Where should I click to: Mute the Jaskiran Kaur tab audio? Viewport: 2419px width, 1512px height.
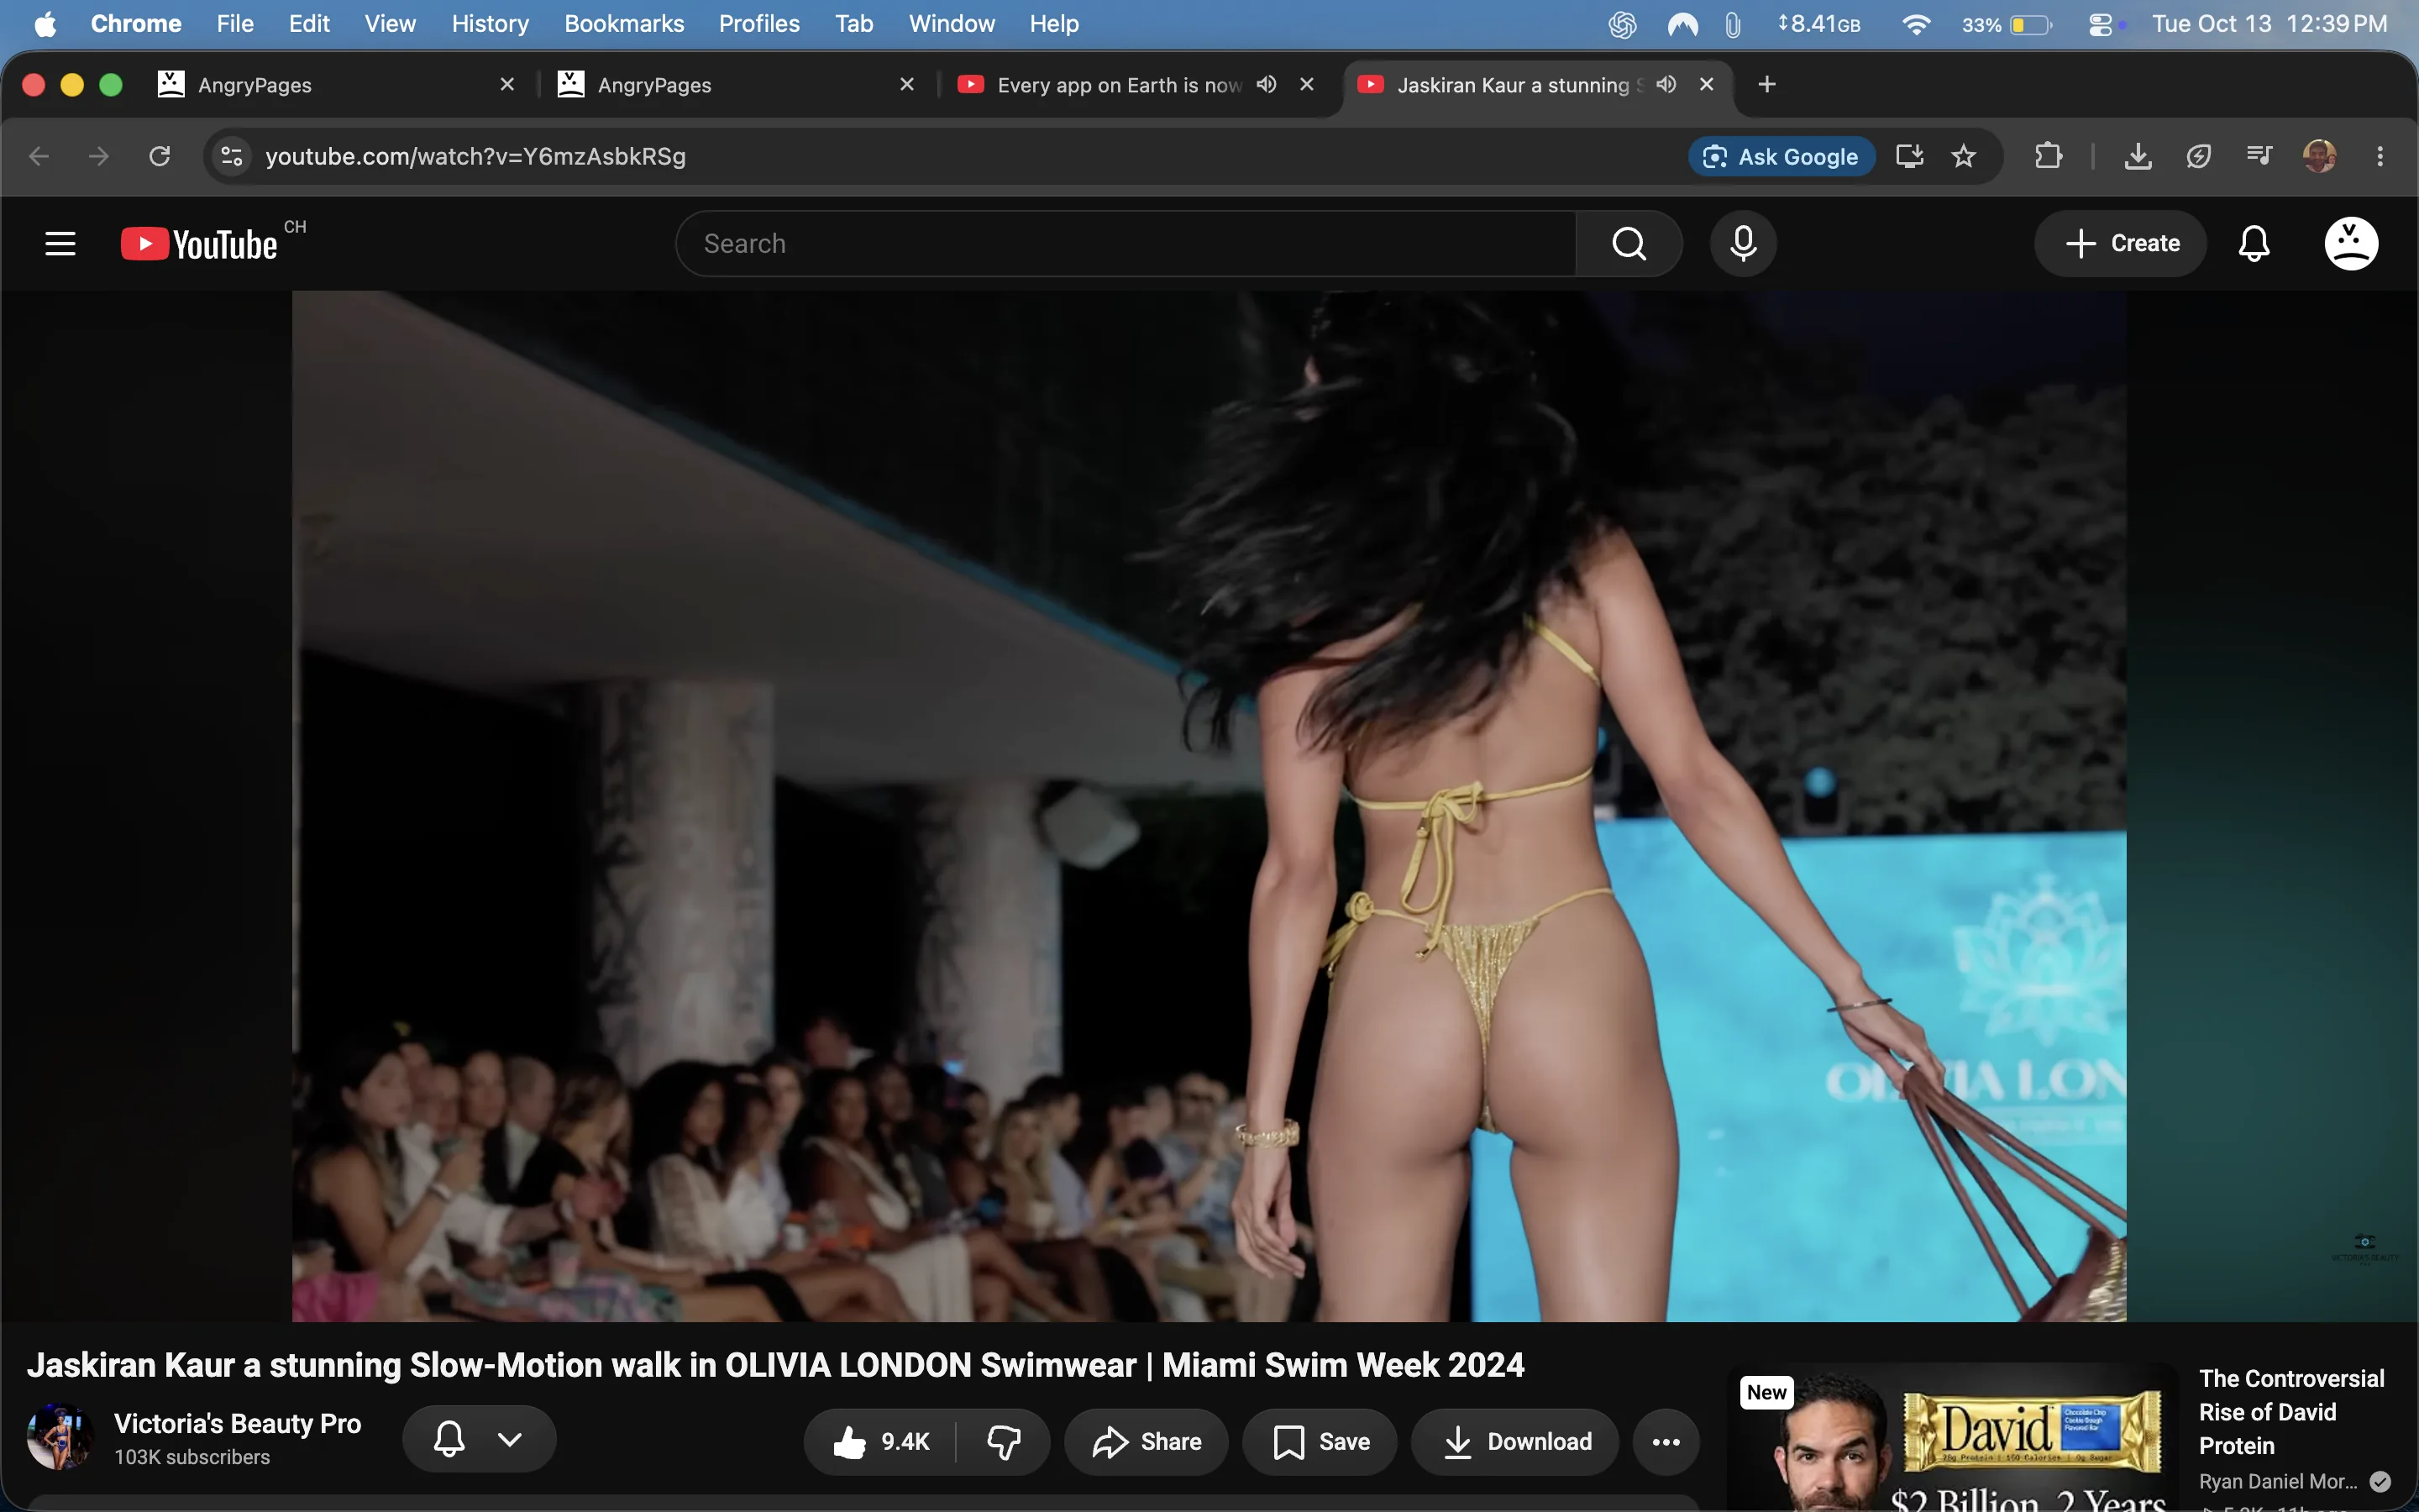pos(1666,84)
